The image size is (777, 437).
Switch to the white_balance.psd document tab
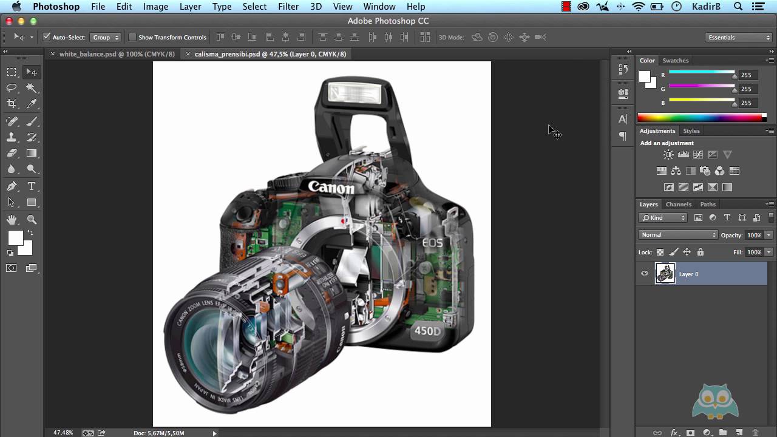117,54
